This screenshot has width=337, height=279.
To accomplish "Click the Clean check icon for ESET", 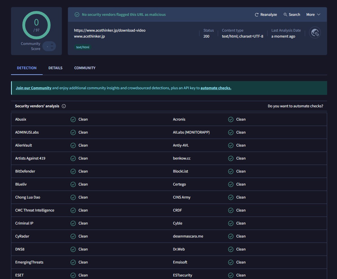I will (73, 275).
